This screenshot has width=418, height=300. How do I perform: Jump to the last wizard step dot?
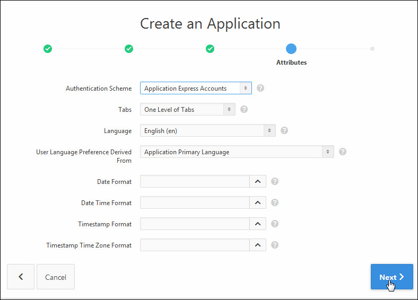pos(372,49)
